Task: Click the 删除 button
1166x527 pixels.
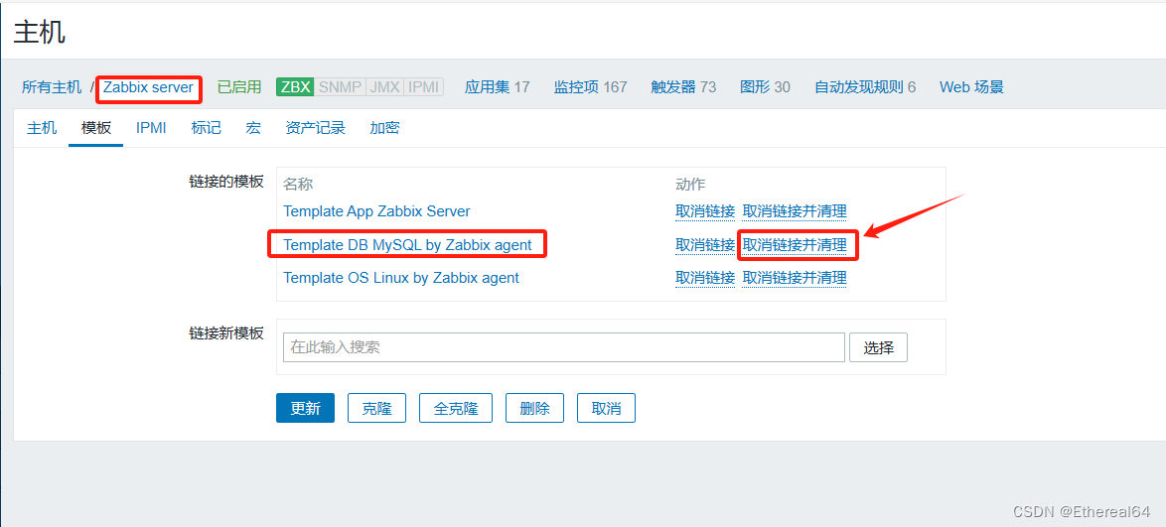Action: [x=535, y=408]
